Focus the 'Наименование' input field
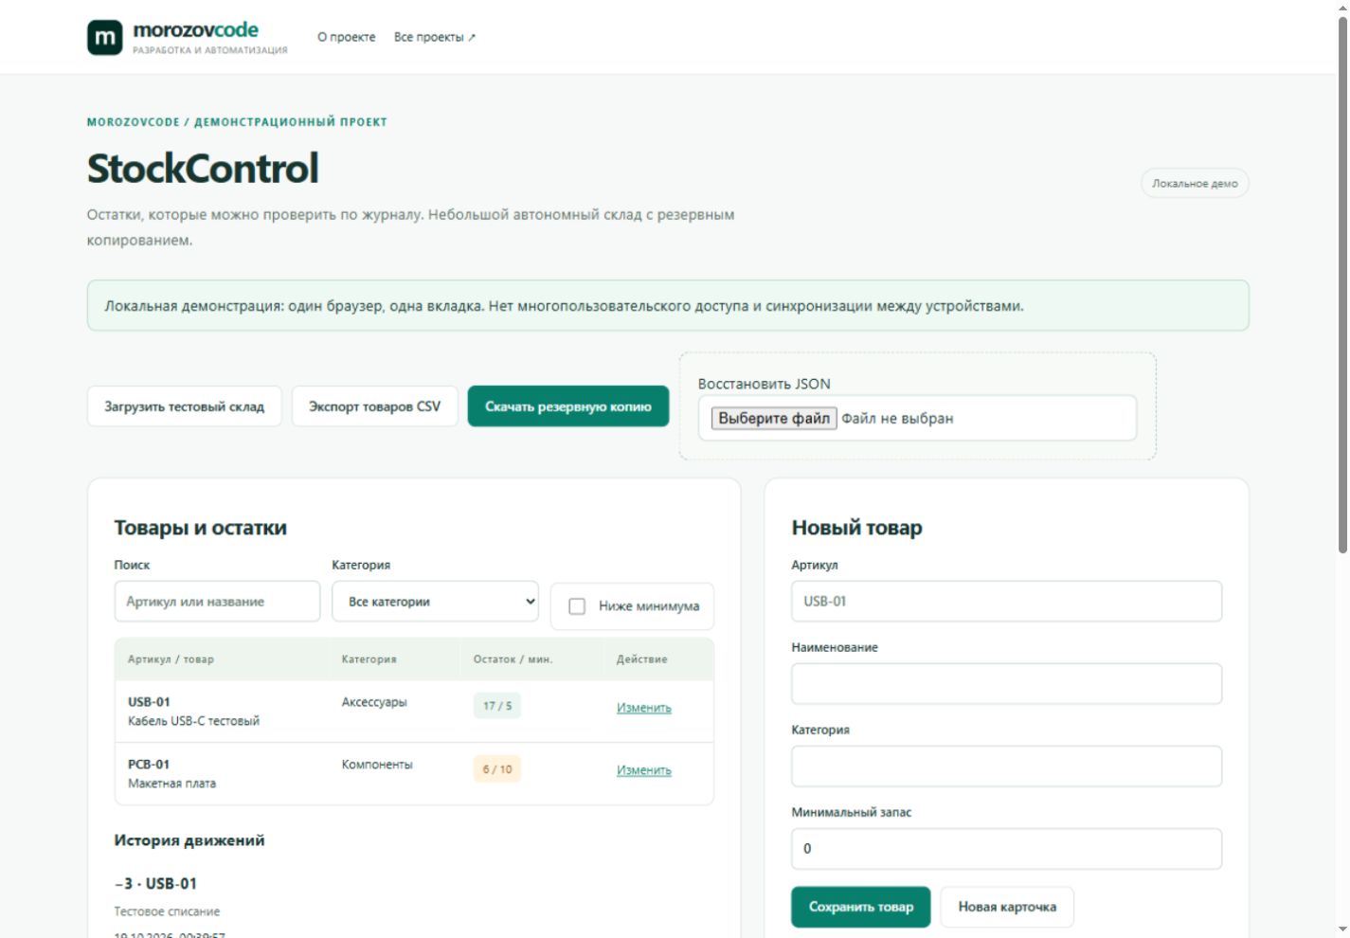Viewport: 1350px width, 938px height. tap(1006, 684)
